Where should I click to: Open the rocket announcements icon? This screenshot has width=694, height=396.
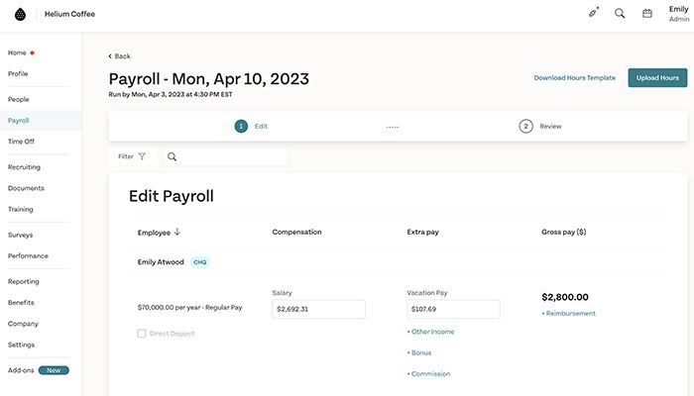coord(593,14)
